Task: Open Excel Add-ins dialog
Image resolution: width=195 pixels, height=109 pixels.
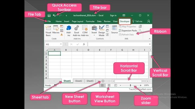Action: point(76,31)
